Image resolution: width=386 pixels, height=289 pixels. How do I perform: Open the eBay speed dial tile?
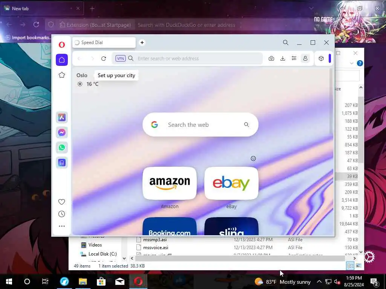[x=231, y=183]
